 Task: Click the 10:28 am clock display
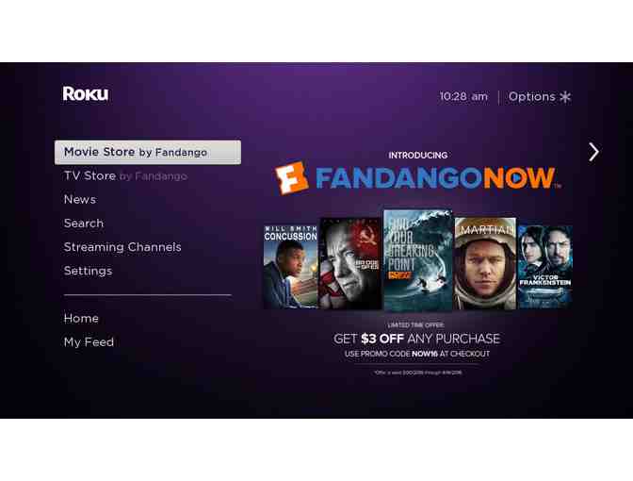463,96
